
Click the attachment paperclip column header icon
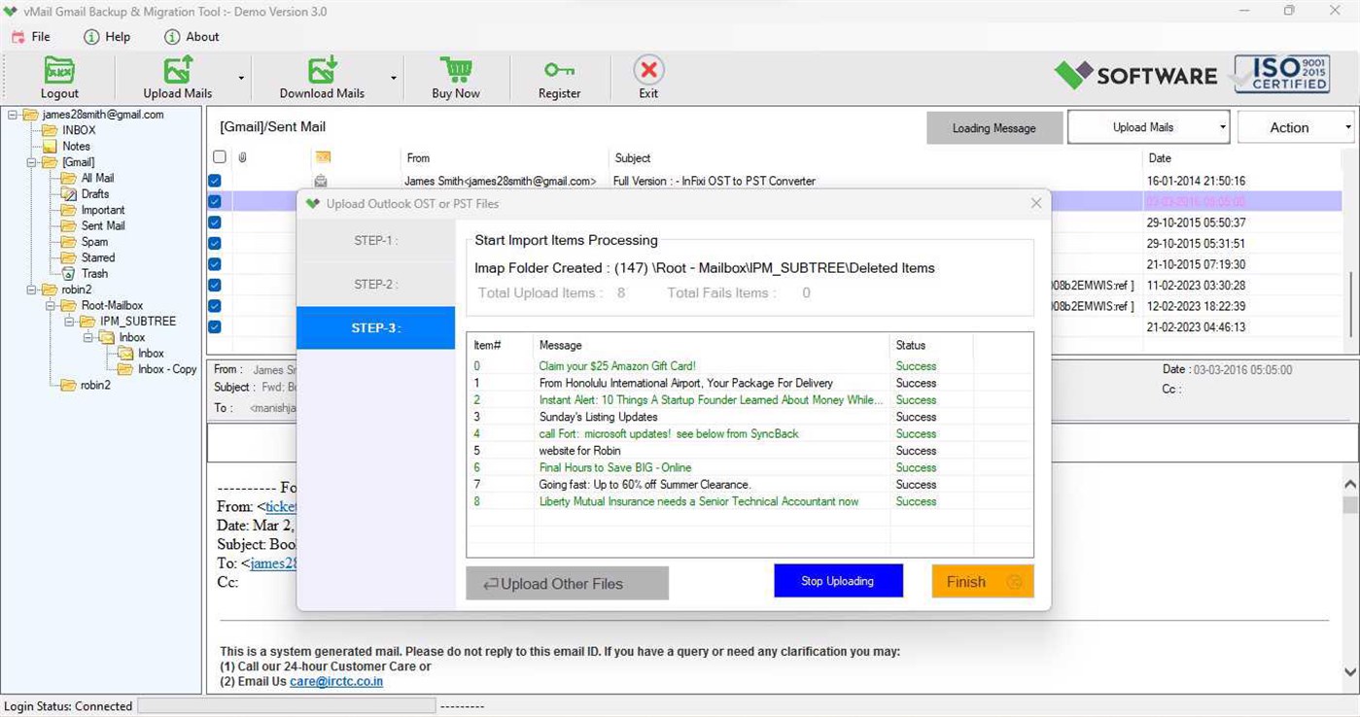pyautogui.click(x=242, y=157)
